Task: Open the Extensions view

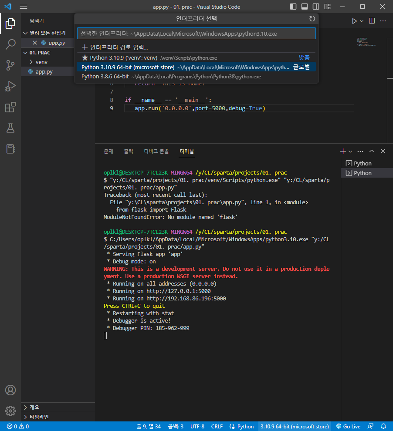Action: tap(10, 107)
